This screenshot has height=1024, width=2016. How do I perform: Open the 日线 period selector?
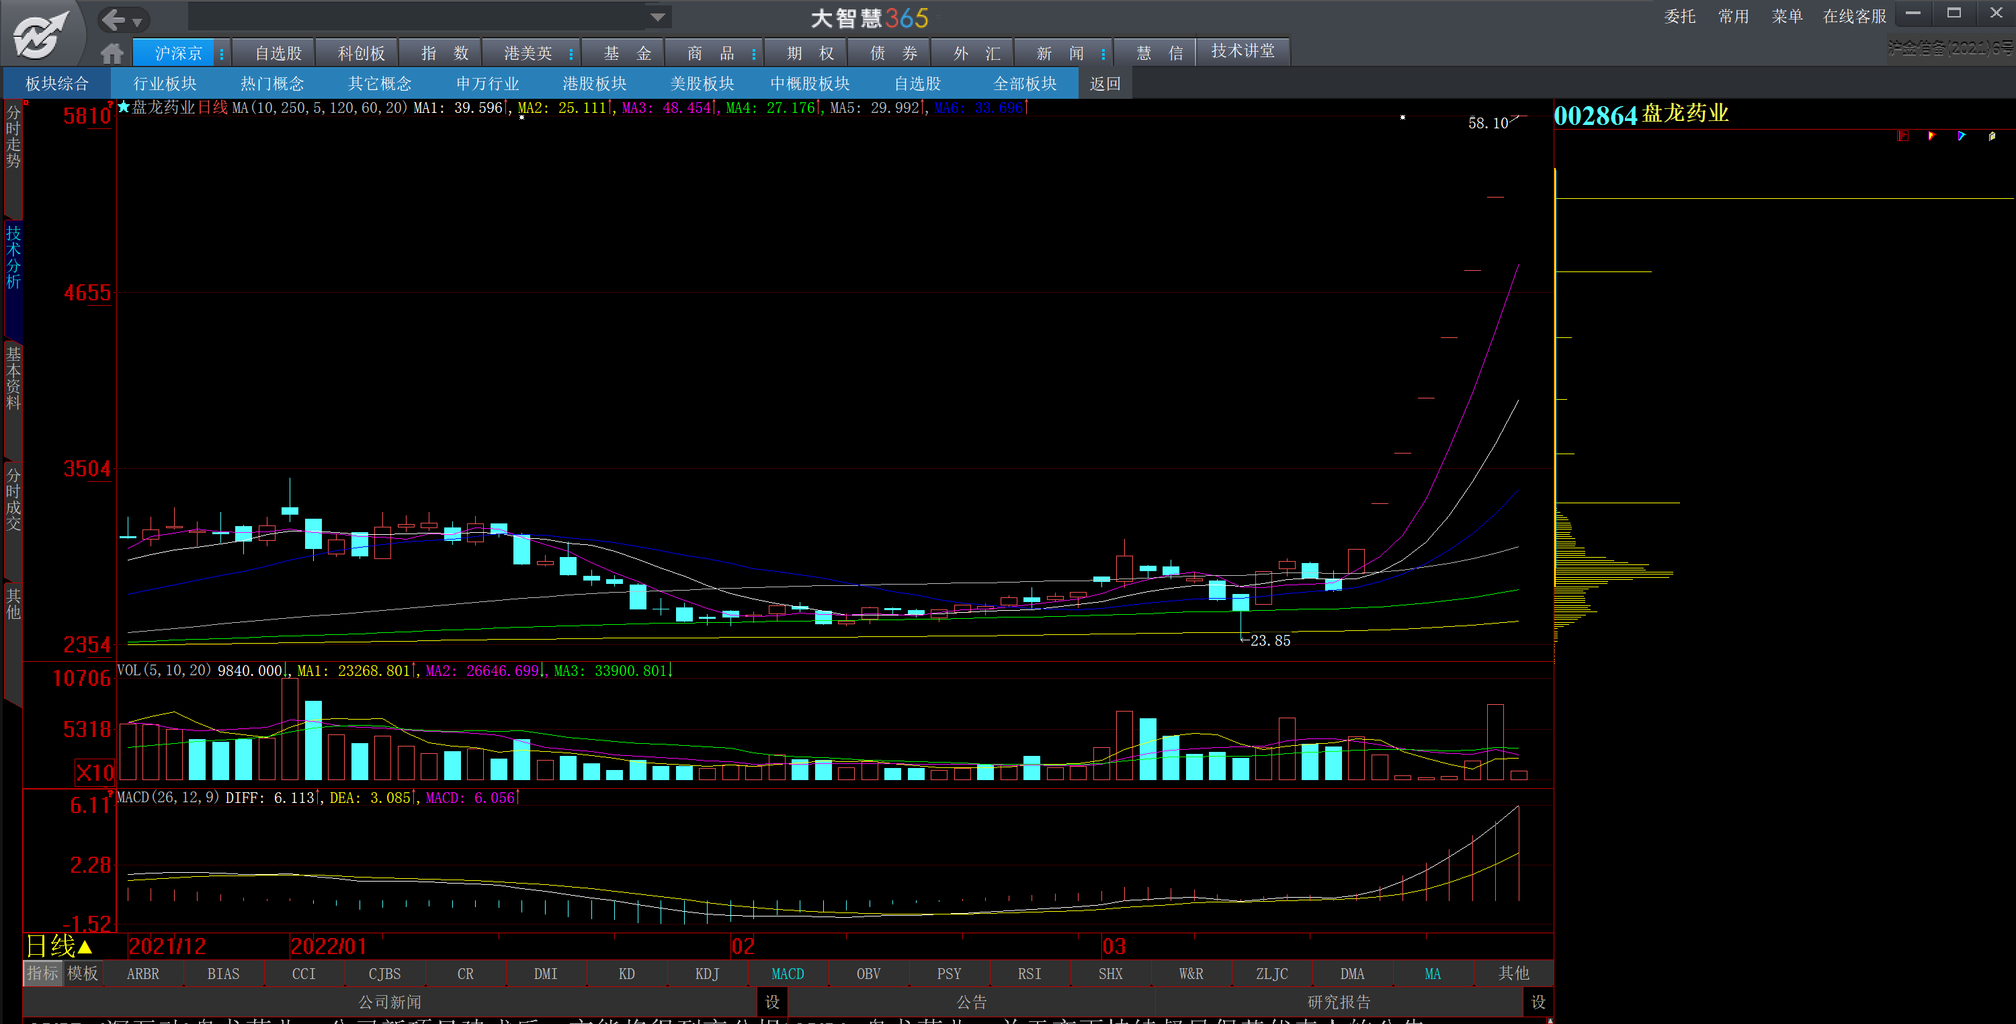pyautogui.click(x=60, y=947)
